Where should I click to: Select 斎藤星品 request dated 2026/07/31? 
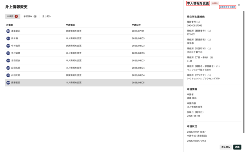[x=94, y=31]
